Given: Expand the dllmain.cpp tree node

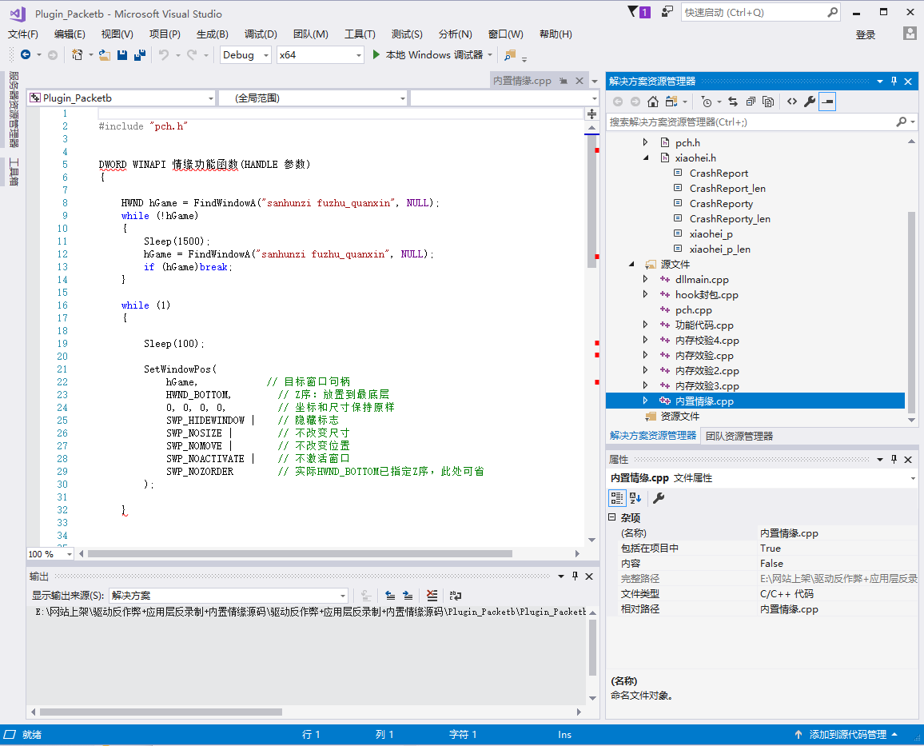Looking at the screenshot, I should (646, 280).
